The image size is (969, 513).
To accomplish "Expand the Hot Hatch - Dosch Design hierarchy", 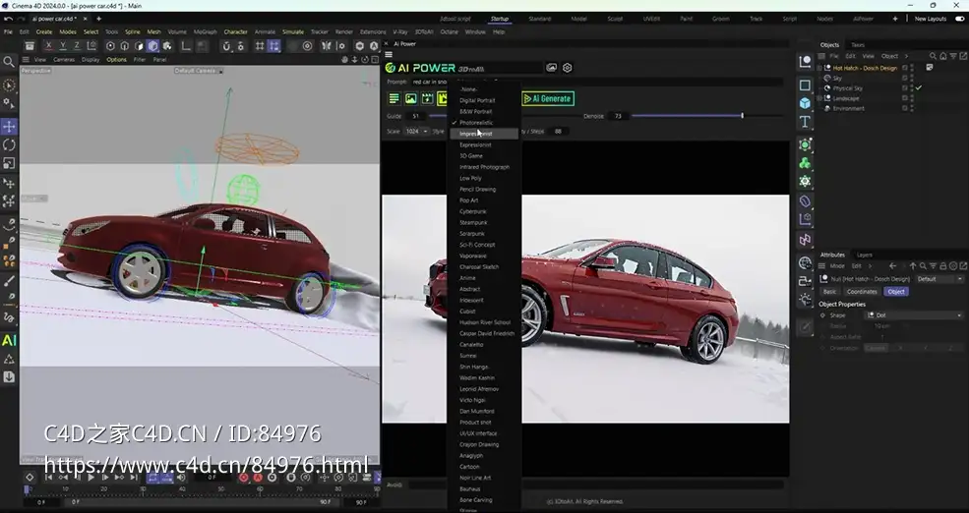I will click(820, 68).
